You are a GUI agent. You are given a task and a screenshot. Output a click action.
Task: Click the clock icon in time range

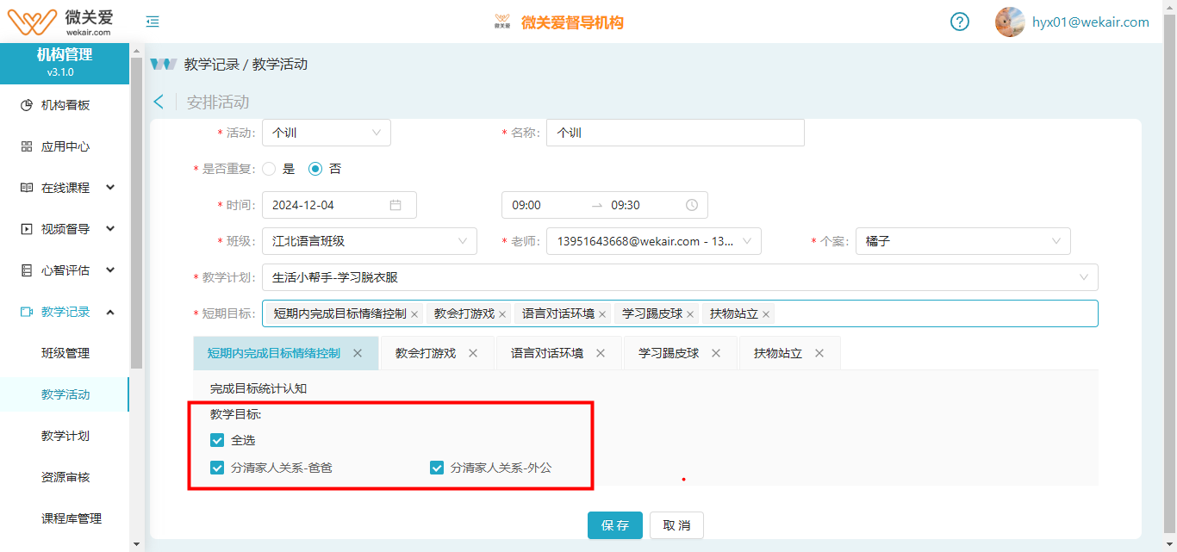692,205
